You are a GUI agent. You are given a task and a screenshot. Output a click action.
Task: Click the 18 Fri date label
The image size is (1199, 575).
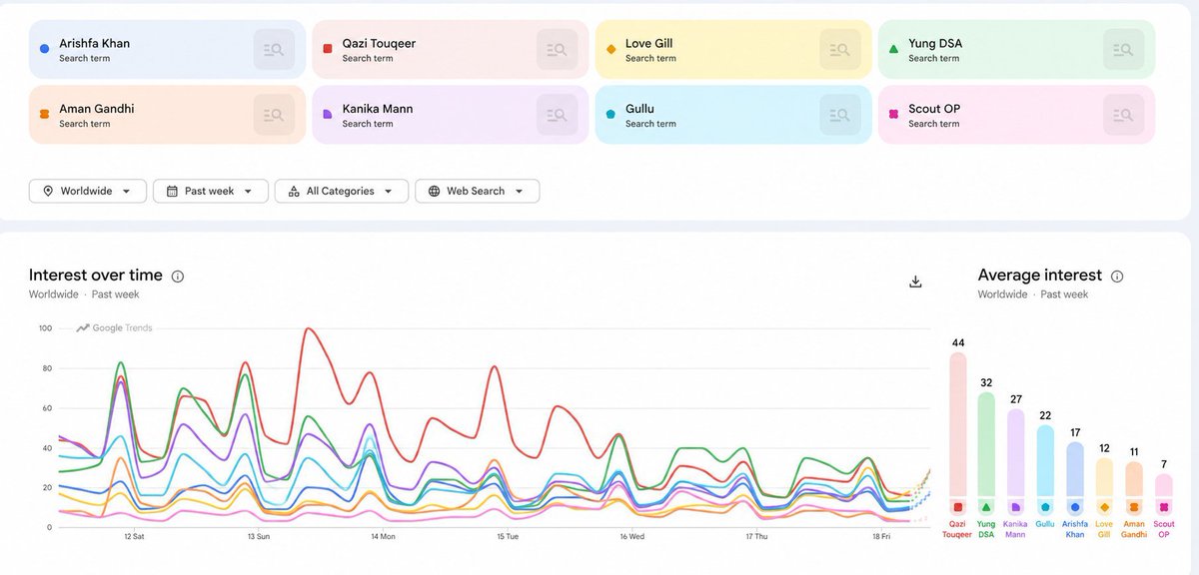pos(881,536)
